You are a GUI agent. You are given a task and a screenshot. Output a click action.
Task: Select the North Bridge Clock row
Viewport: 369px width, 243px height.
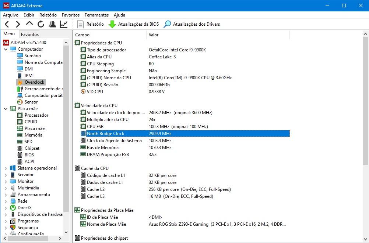coord(185,134)
